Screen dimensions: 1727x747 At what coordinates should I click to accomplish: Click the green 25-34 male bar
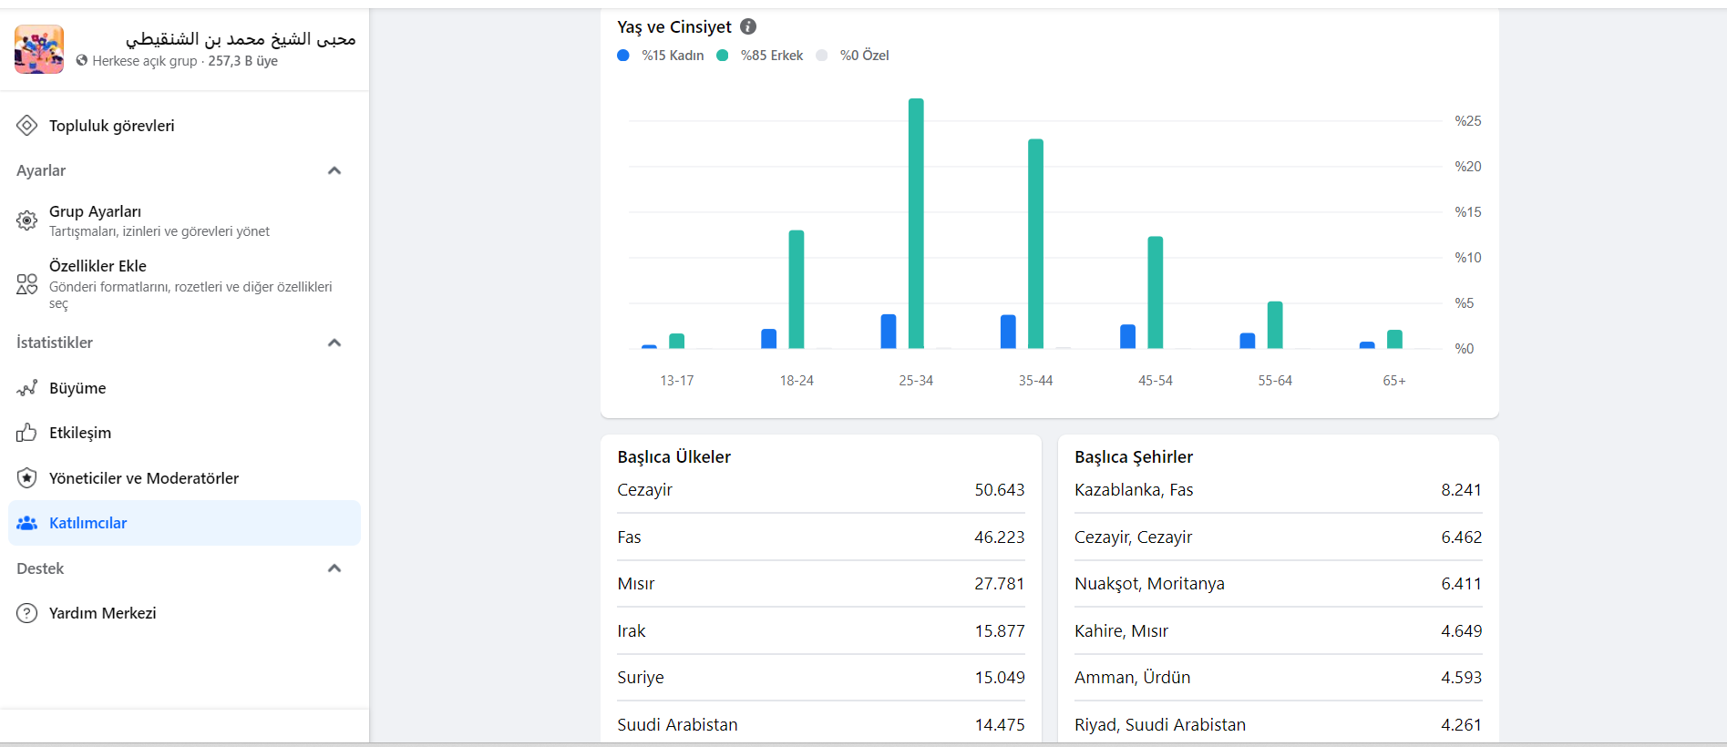pyautogui.click(x=916, y=223)
